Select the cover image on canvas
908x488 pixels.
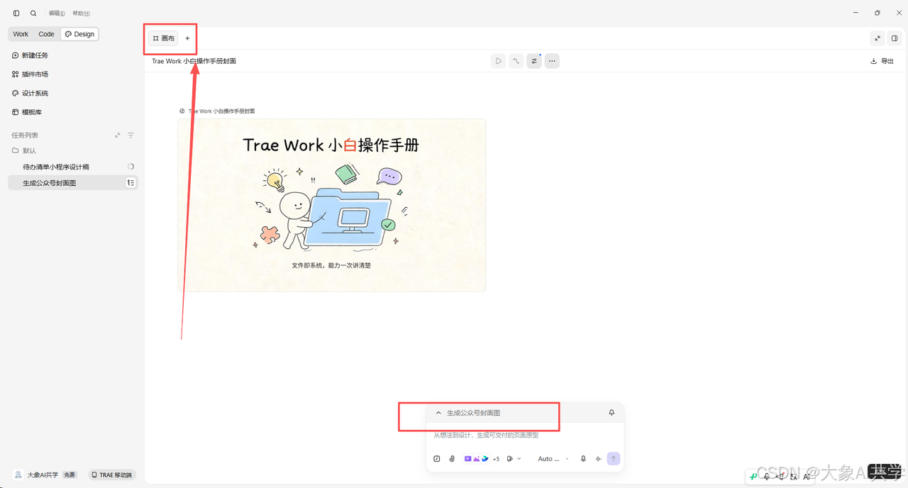click(331, 205)
